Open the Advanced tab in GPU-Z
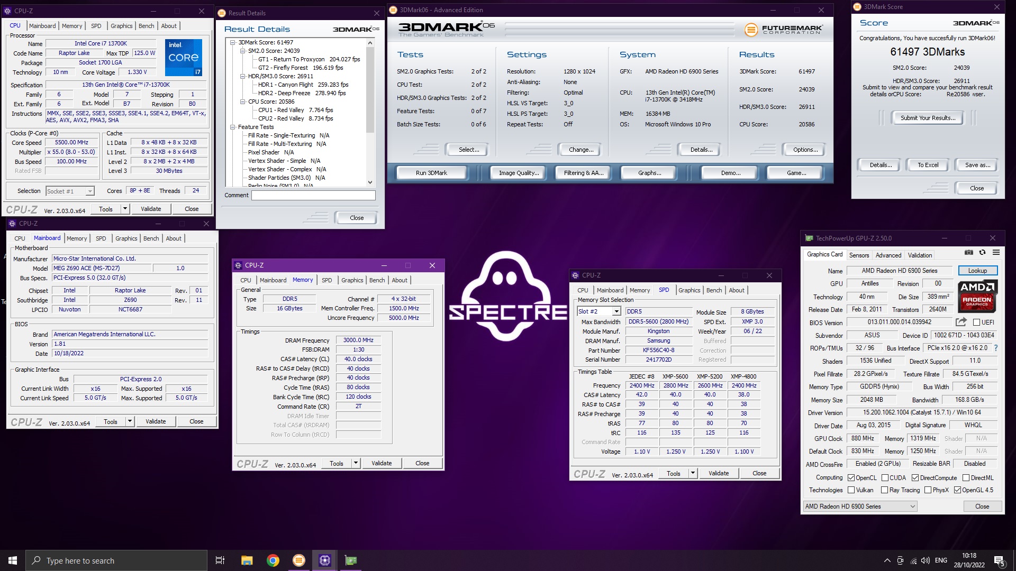The height and width of the screenshot is (571, 1016). 888,255
